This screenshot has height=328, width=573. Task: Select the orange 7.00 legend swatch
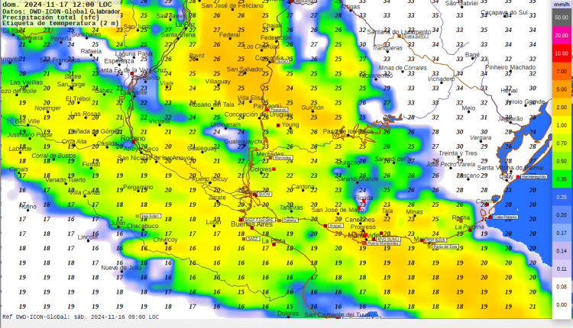(x=560, y=72)
